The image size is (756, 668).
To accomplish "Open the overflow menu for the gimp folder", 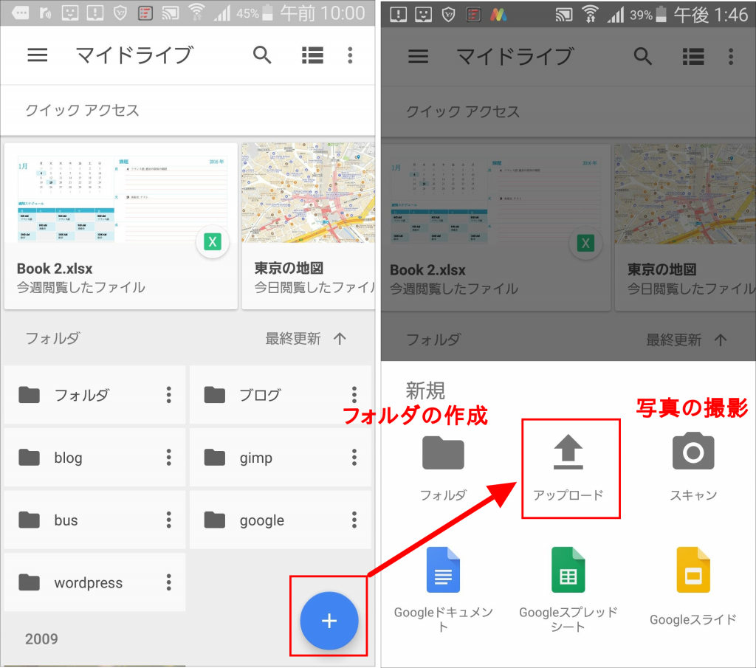I will tap(354, 457).
